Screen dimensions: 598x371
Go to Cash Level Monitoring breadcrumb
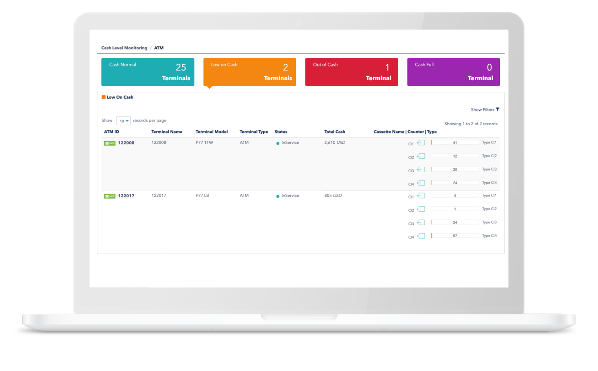pos(124,48)
